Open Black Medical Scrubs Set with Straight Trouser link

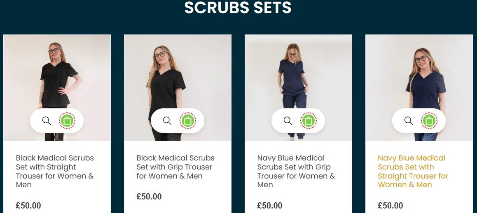(x=55, y=171)
